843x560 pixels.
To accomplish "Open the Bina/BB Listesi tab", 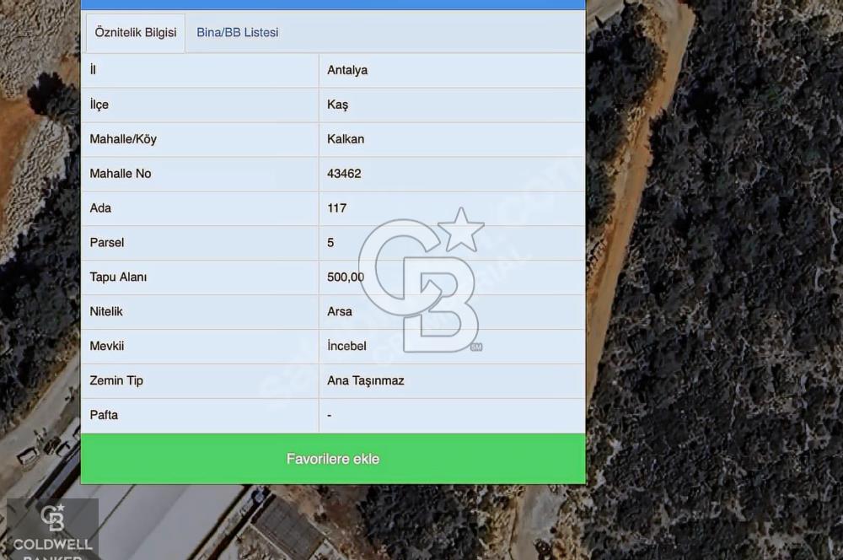I will 237,33.
